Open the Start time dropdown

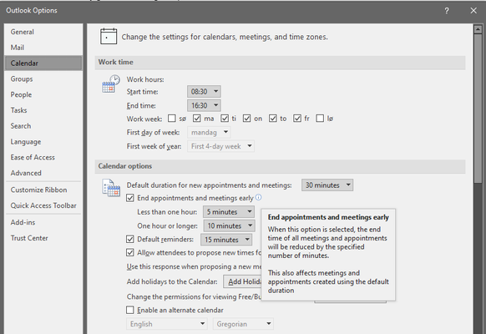pyautogui.click(x=204, y=92)
